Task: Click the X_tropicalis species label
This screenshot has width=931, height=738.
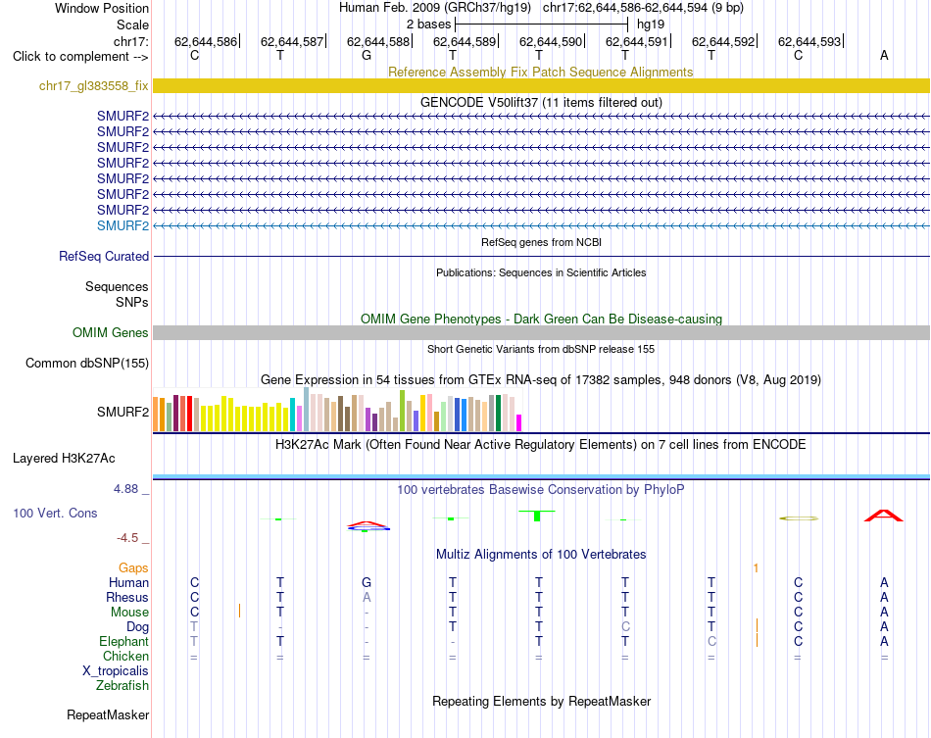Action: 116,671
